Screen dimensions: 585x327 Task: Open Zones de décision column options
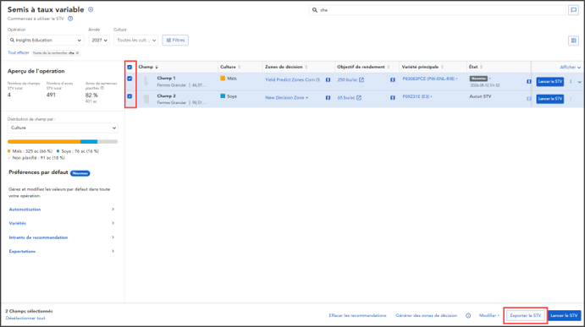click(306, 67)
